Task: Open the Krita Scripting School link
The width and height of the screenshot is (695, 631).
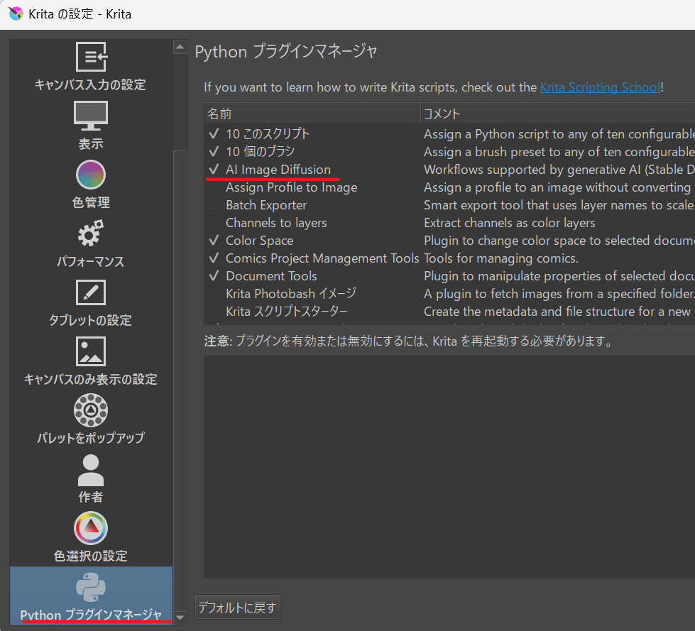Action: pos(600,87)
